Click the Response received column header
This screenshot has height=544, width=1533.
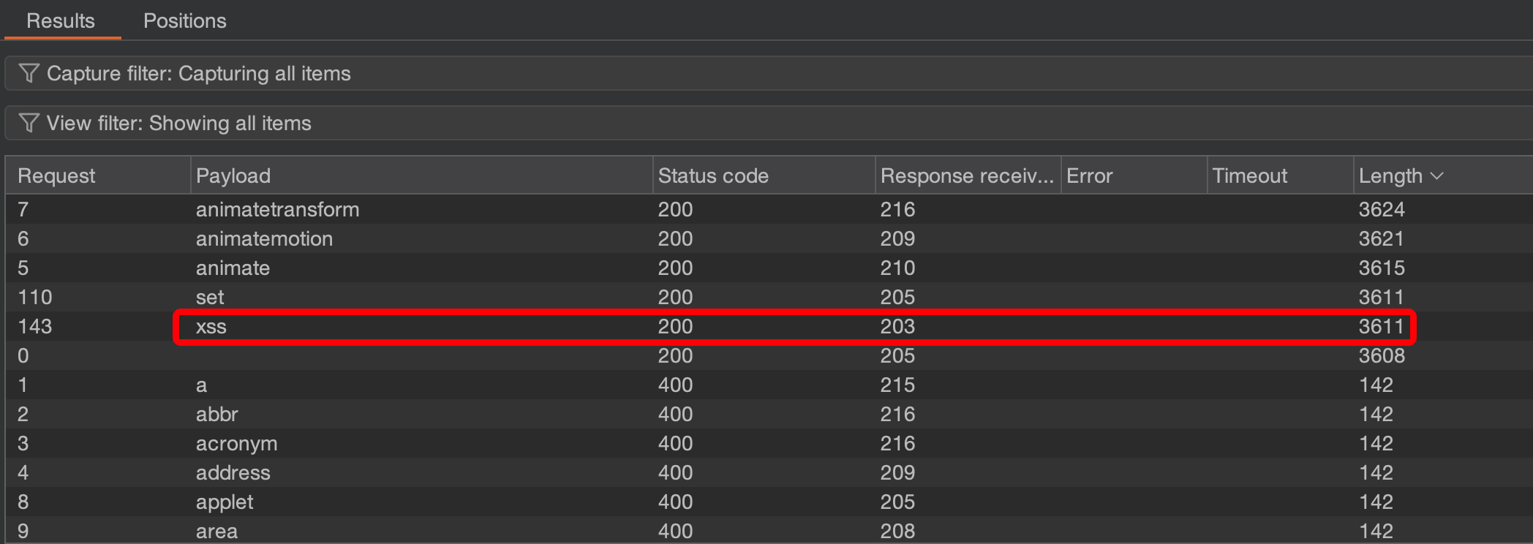[x=966, y=175]
